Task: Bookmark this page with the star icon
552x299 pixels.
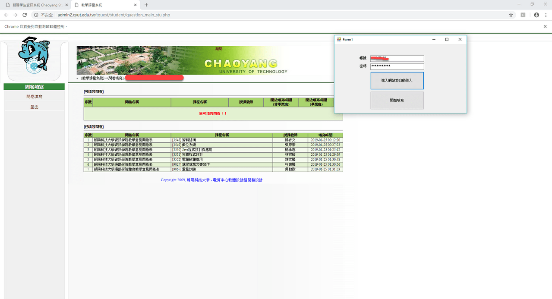Action: point(511,15)
